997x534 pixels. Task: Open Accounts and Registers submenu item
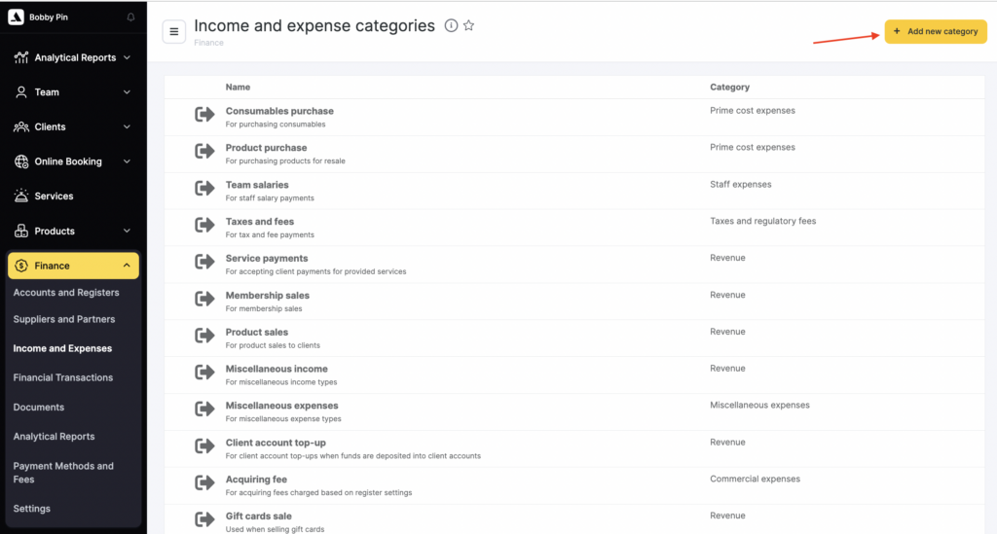pyautogui.click(x=66, y=293)
